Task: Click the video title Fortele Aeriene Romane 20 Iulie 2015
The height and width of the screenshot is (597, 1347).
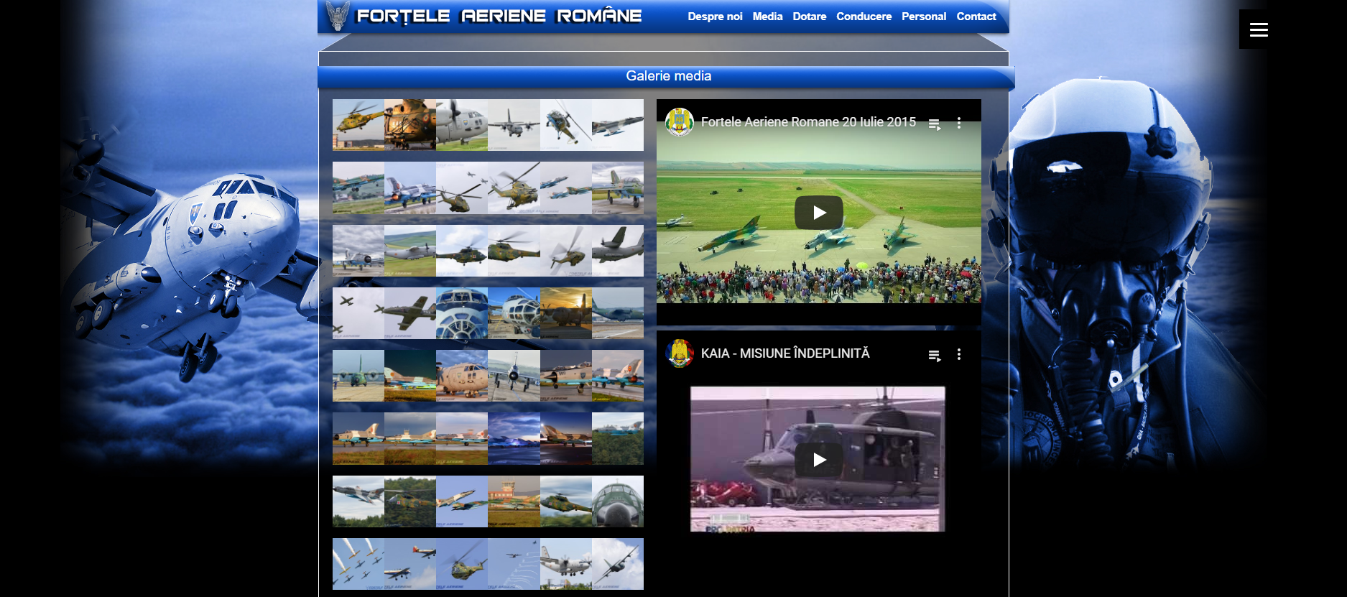Action: pos(809,122)
